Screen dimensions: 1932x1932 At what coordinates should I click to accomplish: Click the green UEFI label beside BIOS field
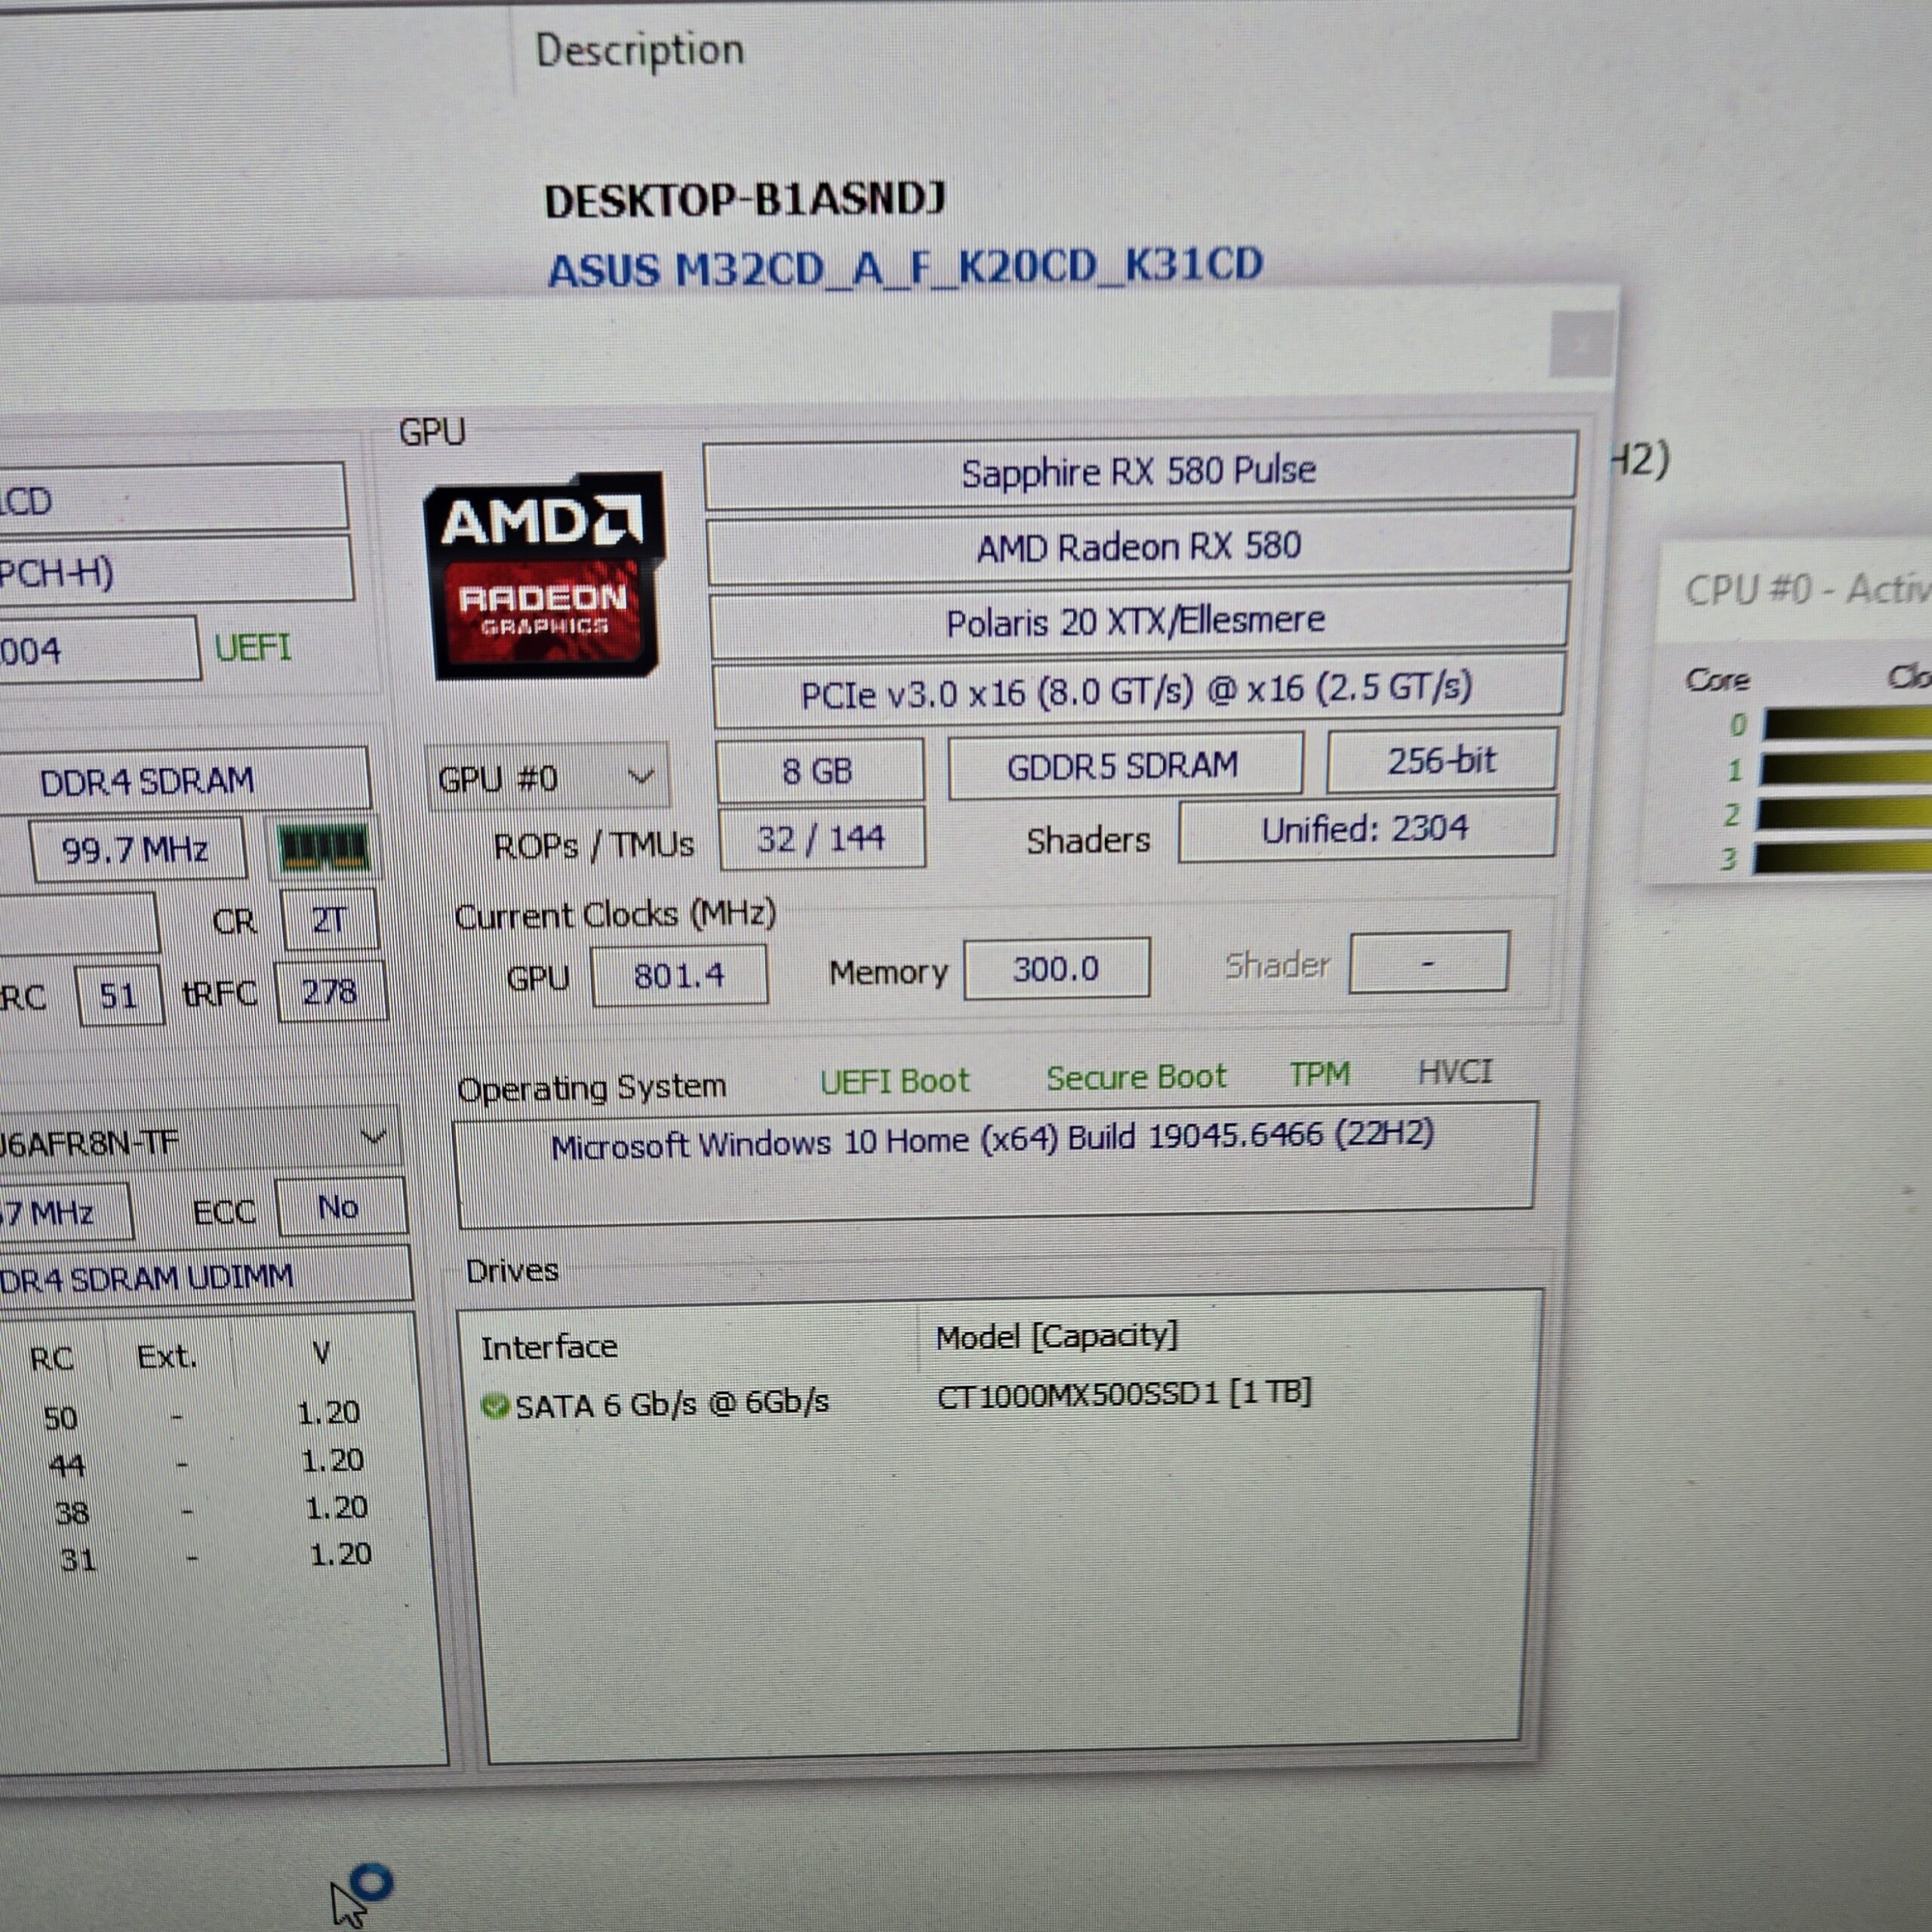(x=253, y=648)
